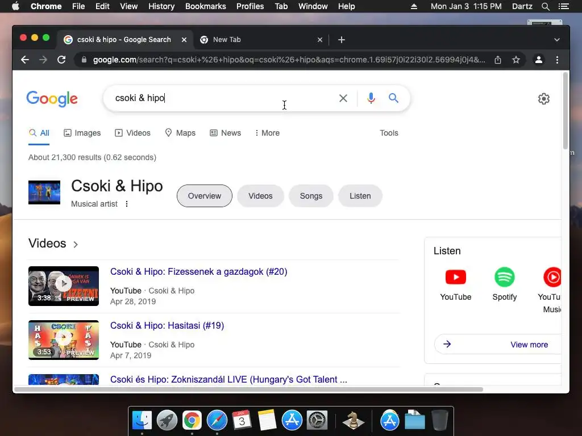Open Safari from the Dock
582x436 pixels.
(217, 420)
